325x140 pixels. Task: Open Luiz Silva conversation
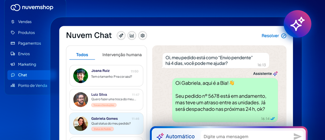coord(106,99)
